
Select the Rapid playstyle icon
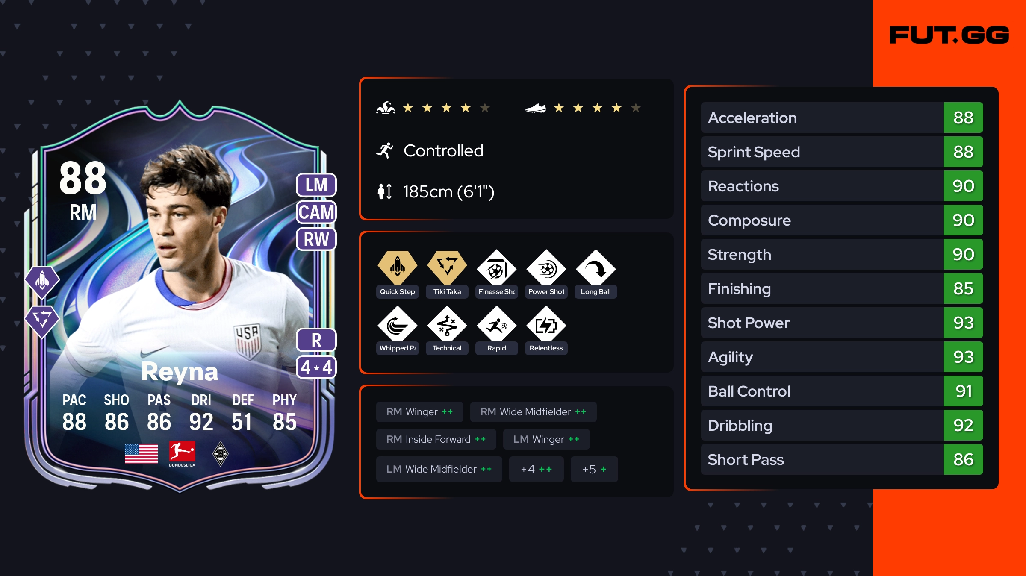point(496,324)
